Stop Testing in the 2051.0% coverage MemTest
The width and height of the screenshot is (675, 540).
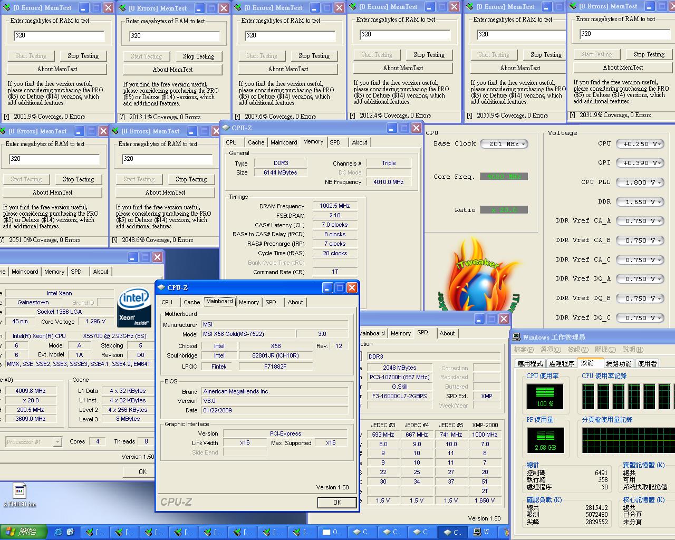(78, 179)
